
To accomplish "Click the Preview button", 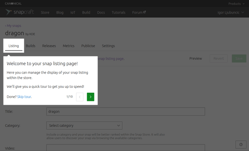I will pos(196,59).
